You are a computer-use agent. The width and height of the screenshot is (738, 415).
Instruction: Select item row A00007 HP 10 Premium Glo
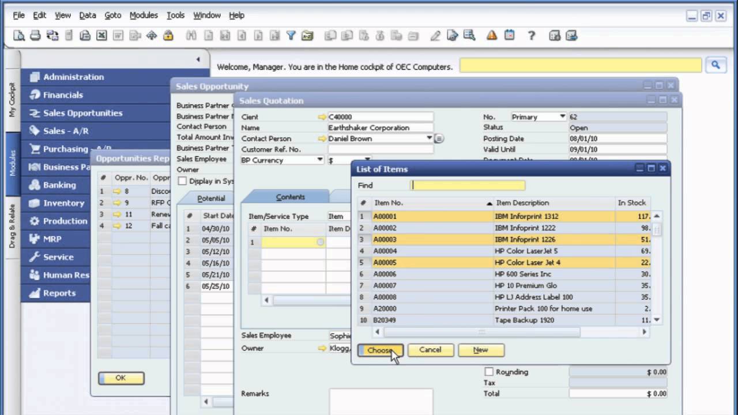(504, 285)
